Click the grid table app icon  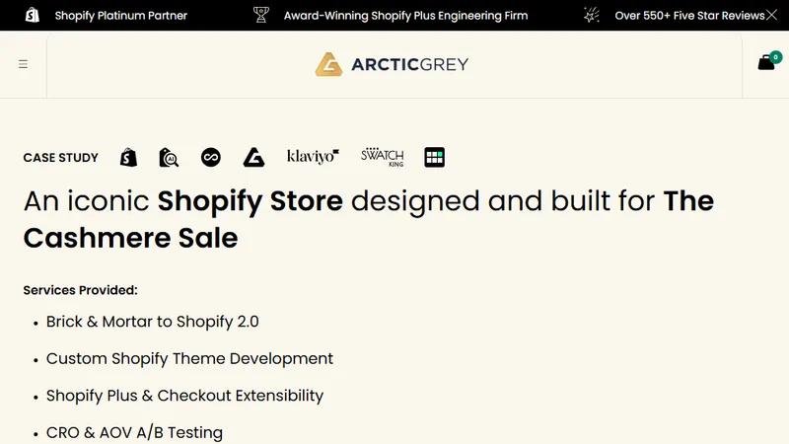[x=434, y=157]
